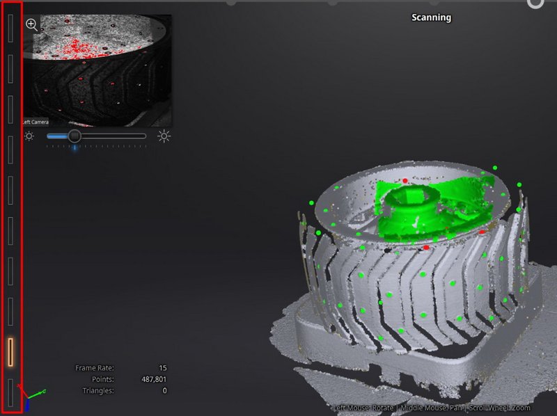The height and width of the screenshot is (416, 557).
Task: Click the progress step dot nearest Scanning label
Action: (434, 2)
